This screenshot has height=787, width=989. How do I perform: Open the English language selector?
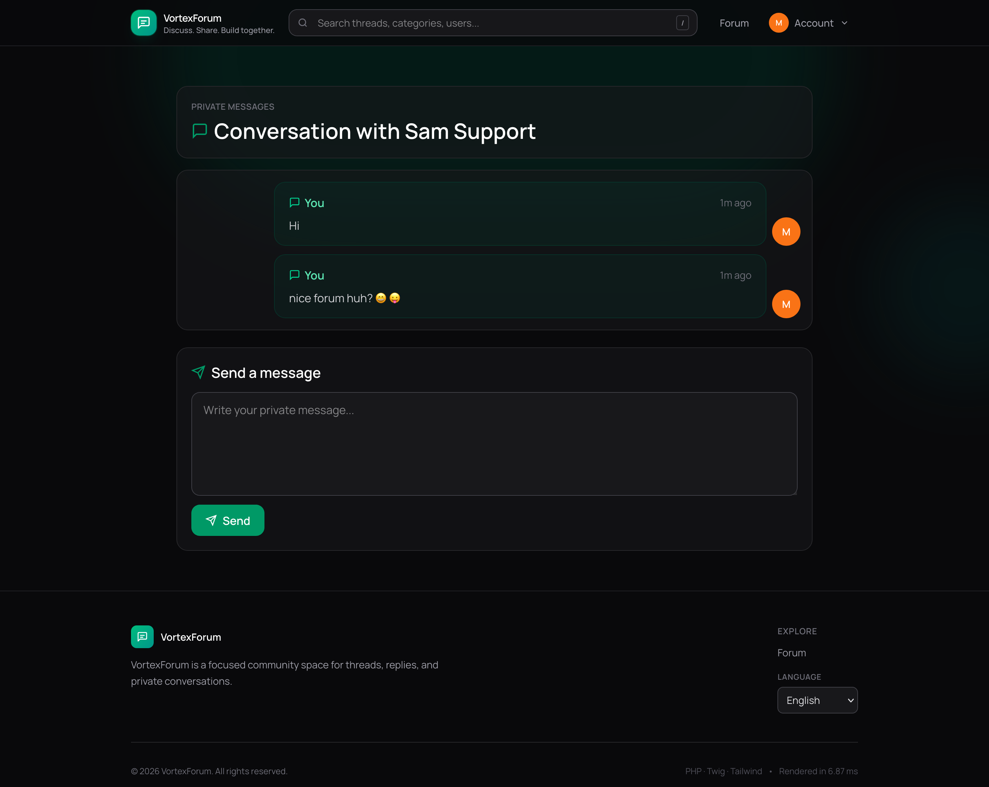tap(816, 700)
